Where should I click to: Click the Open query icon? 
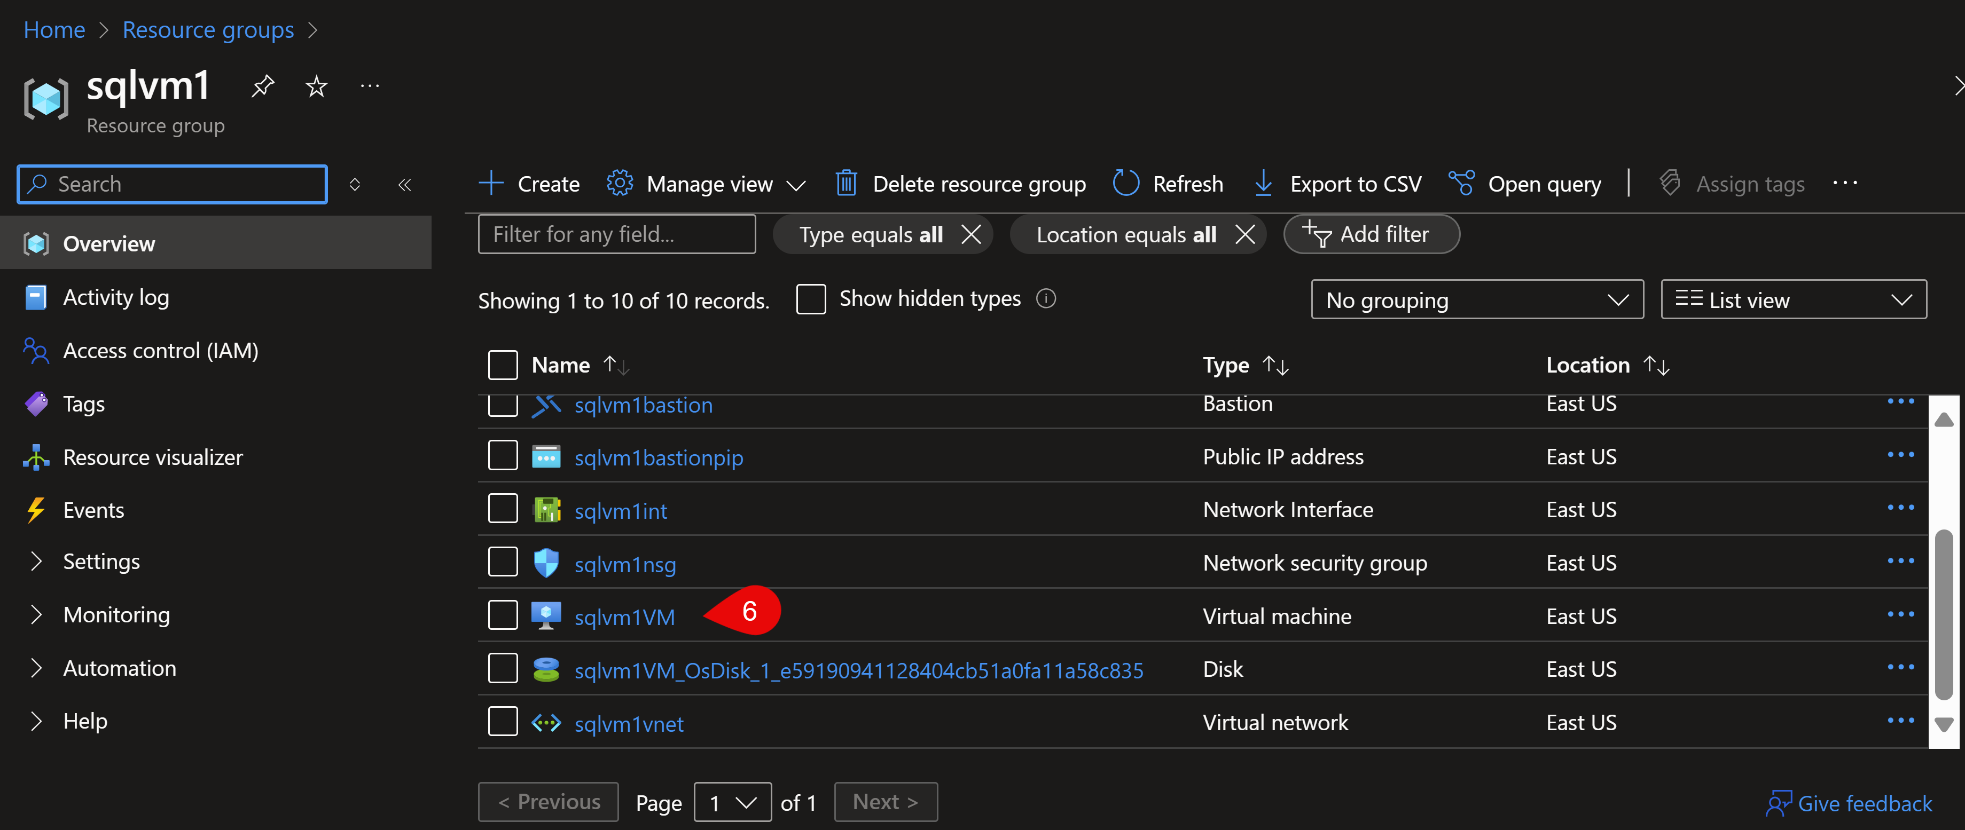click(x=1461, y=184)
